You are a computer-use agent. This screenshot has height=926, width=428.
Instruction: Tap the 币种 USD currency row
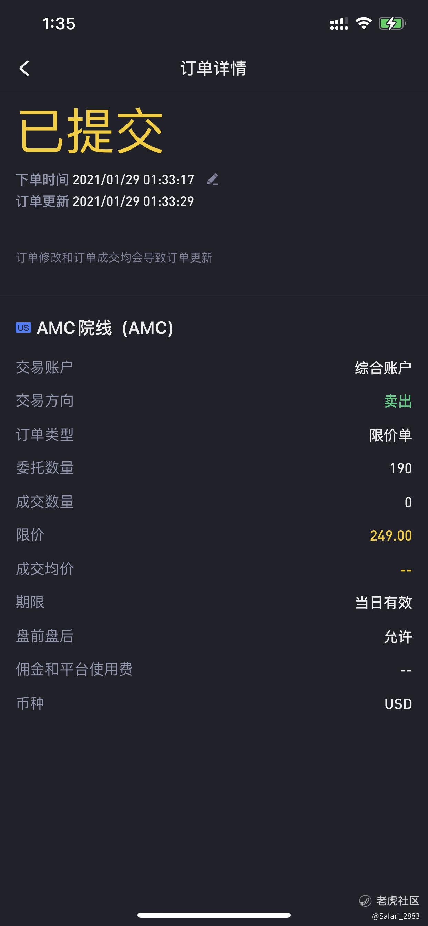pos(214,703)
